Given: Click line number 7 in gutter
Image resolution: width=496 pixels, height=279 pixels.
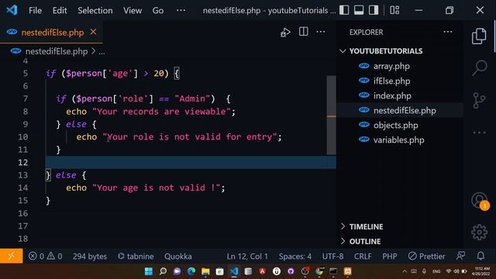Looking at the screenshot, I should point(26,98).
